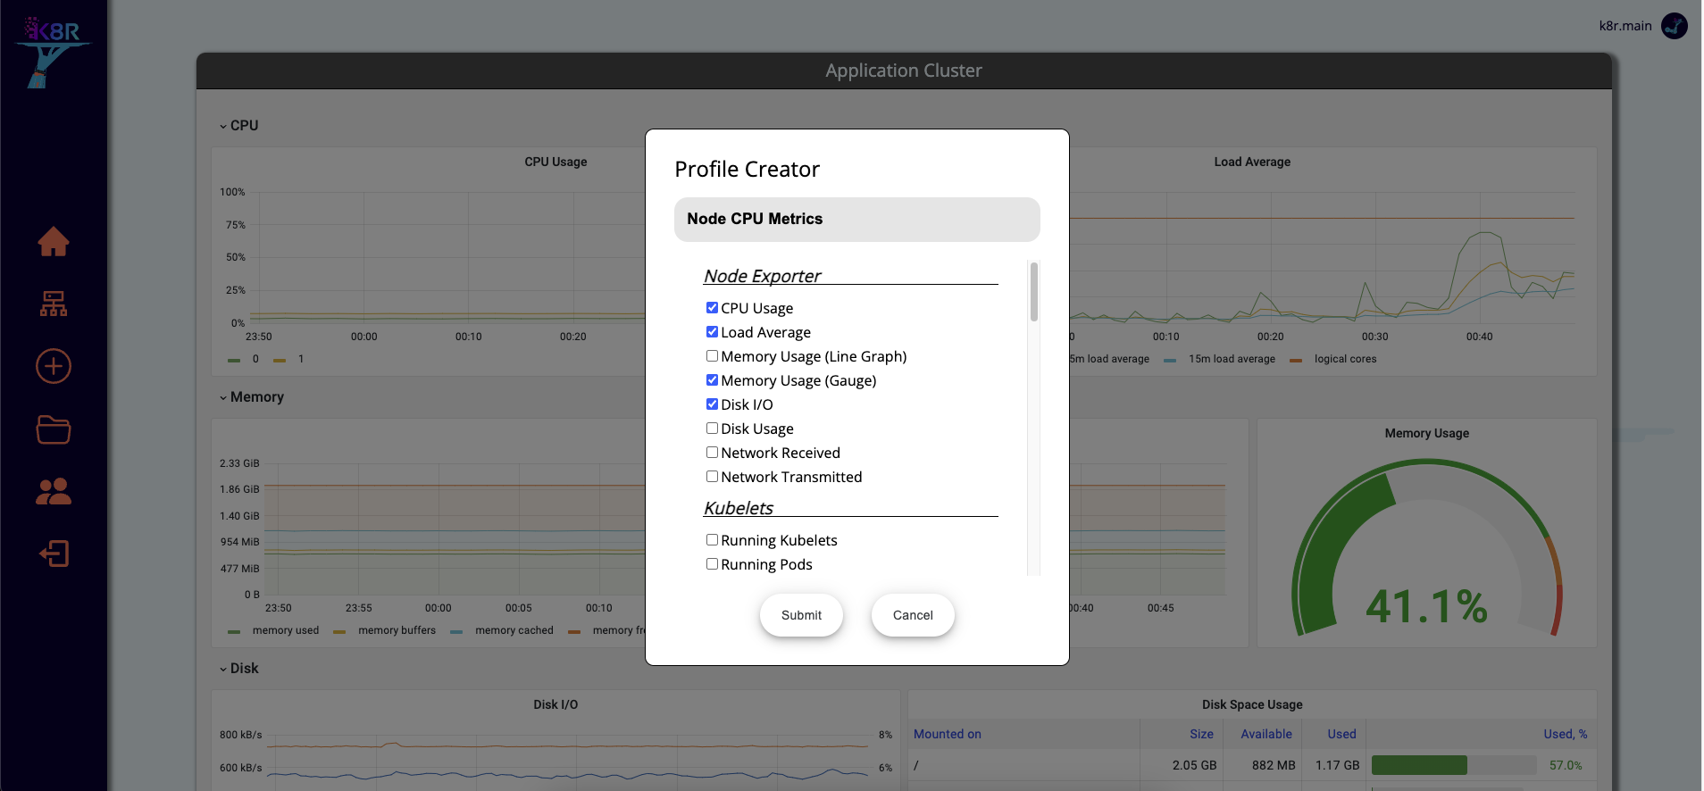Click the Memory Usage gauge panel title
Screen dimensions: 1704x791
tap(1426, 433)
